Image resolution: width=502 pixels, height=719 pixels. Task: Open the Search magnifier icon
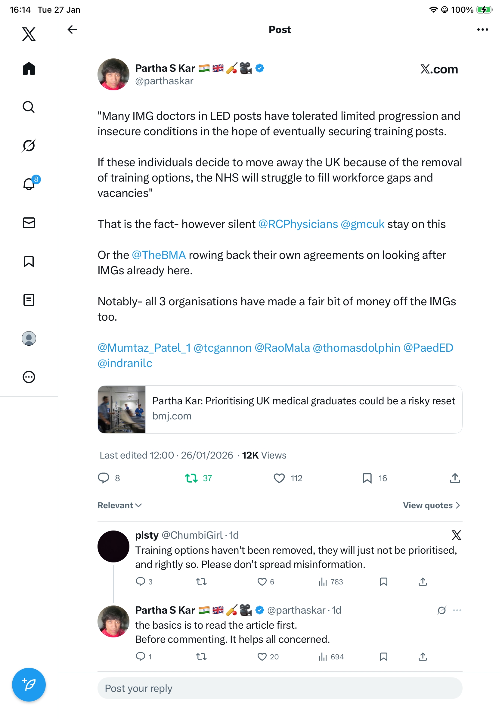click(x=29, y=107)
